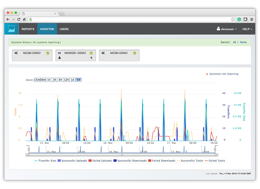This screenshot has height=189, width=260.
Task: Open the browser home icon
Action: point(24,19)
